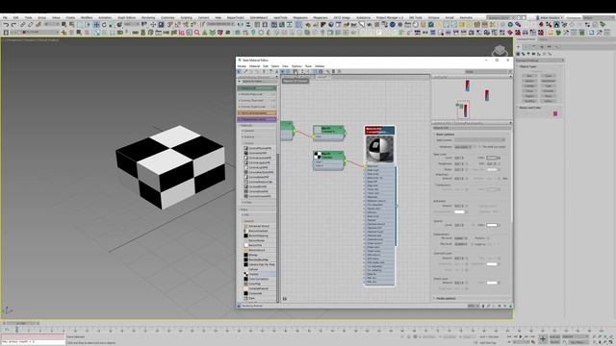The height and width of the screenshot is (346, 616).
Task: Activate the Select and Rotate tool
Action: pyautogui.click(x=104, y=25)
